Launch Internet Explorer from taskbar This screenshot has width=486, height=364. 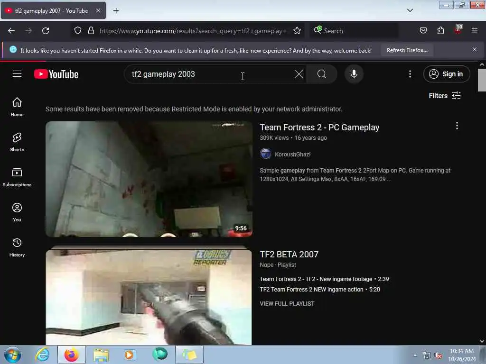pos(42,355)
